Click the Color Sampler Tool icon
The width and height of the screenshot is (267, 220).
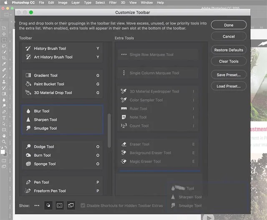[x=123, y=100]
